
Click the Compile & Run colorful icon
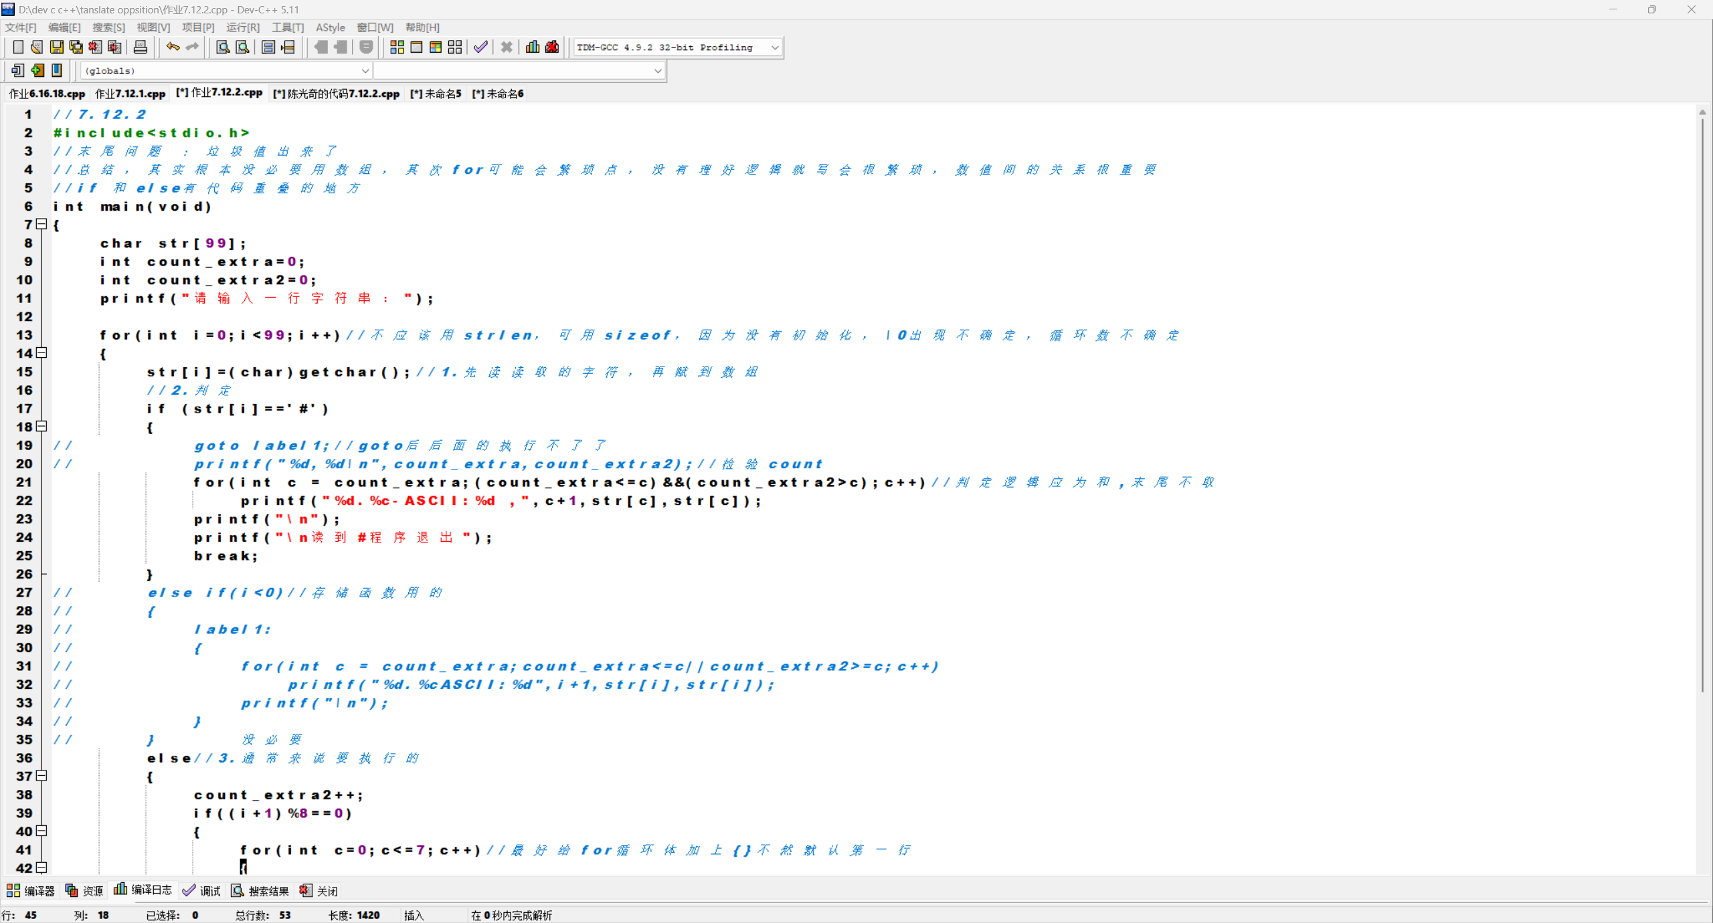coord(436,47)
